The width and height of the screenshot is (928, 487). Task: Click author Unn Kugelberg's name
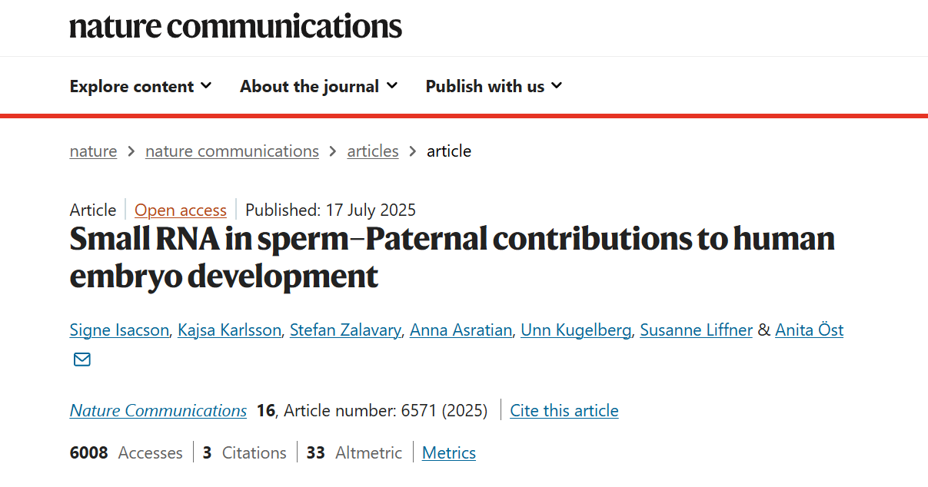pyautogui.click(x=576, y=330)
